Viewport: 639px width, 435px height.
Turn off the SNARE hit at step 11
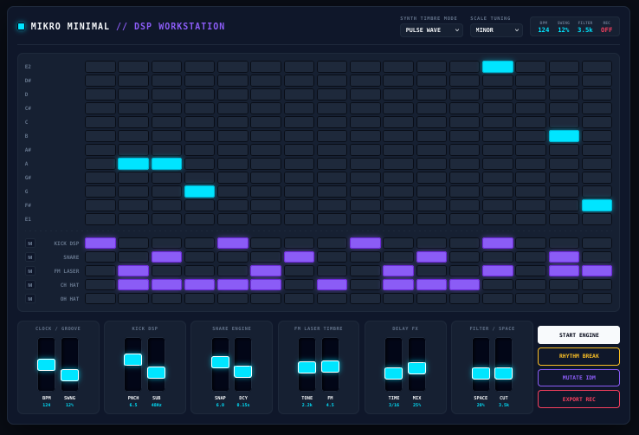click(x=431, y=257)
